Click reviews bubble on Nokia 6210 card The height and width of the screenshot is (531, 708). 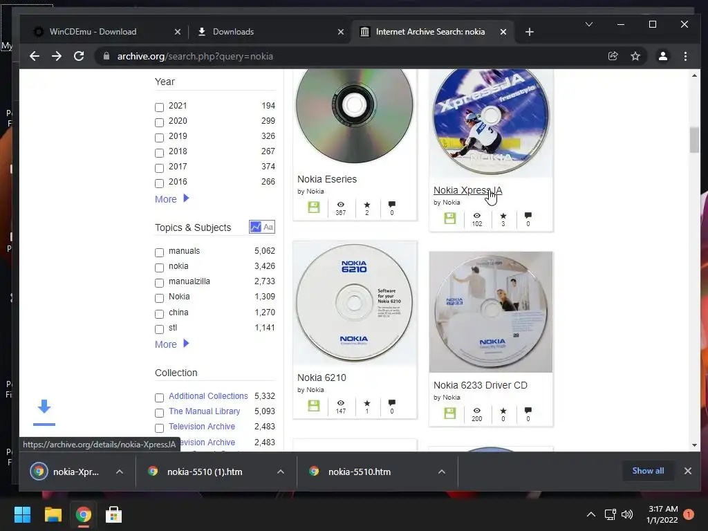tap(392, 403)
